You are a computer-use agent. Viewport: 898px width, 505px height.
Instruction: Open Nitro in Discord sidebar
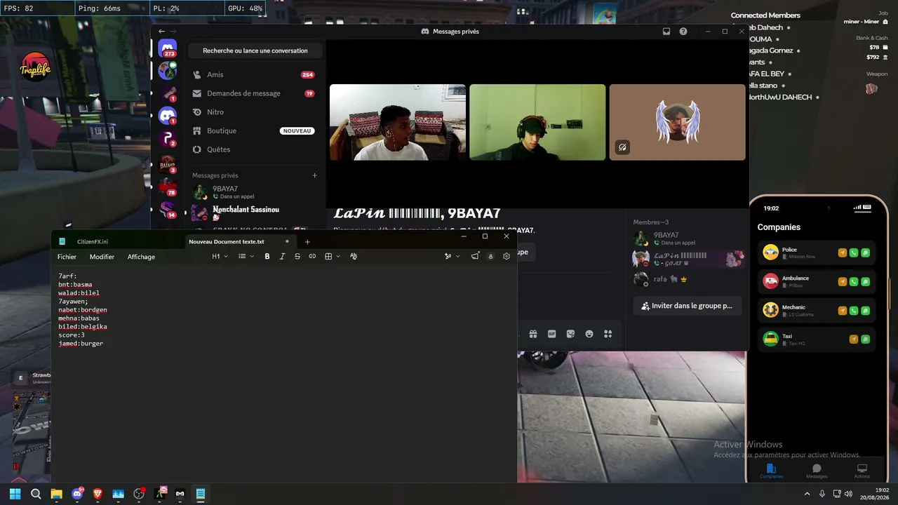point(254,112)
